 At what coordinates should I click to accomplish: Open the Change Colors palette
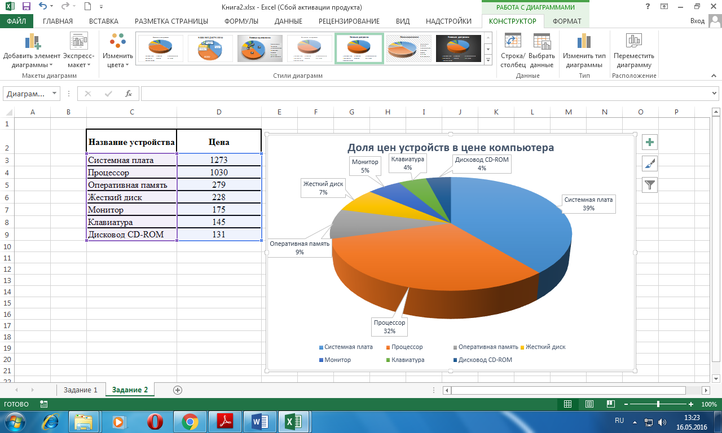coord(118,50)
